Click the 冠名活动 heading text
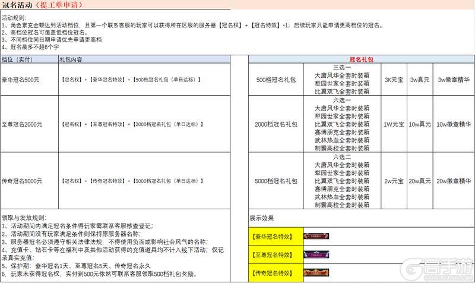 click(x=18, y=7)
